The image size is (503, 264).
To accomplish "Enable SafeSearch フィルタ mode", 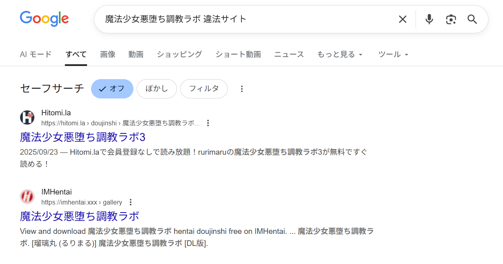I will coord(204,88).
